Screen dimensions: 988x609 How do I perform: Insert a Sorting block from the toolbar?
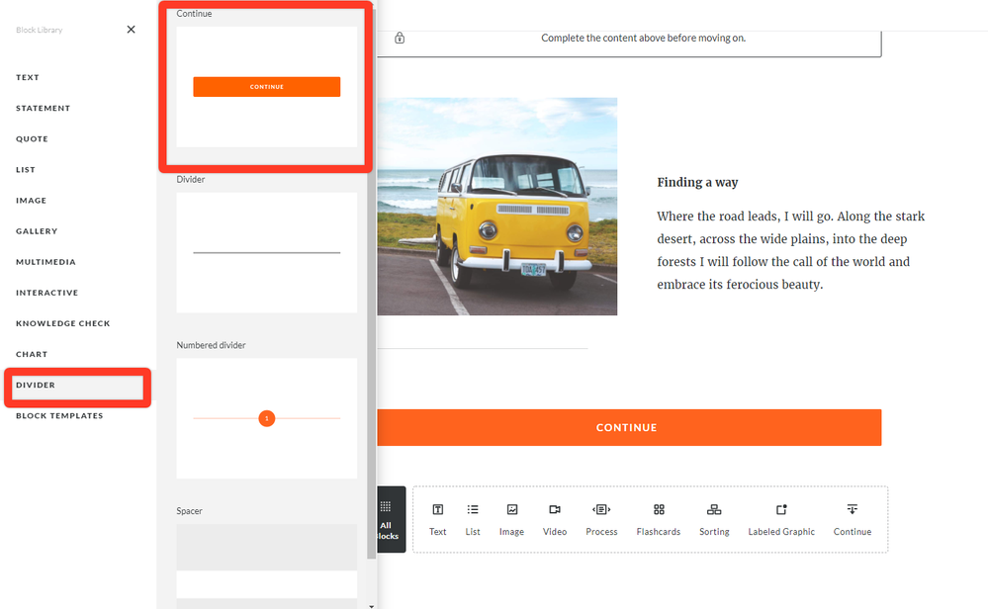point(714,519)
